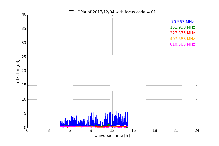Click the 24 tick on time axis
Screen dimensions: 219x146
(x=197, y=131)
